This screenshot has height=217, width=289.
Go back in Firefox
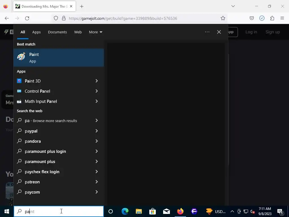[x=7, y=18]
